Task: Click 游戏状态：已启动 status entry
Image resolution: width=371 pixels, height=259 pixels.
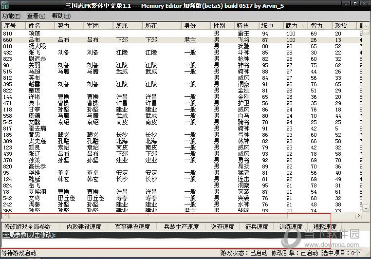Action: (244, 253)
